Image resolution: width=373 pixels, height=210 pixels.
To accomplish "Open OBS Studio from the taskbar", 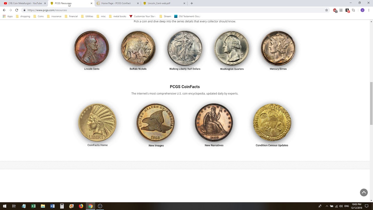I will tap(100, 206).
